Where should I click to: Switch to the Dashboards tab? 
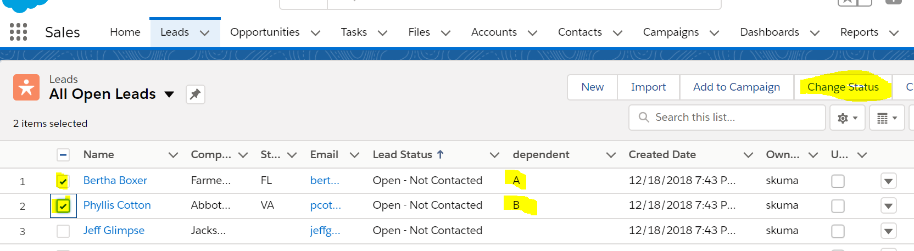[x=769, y=32]
